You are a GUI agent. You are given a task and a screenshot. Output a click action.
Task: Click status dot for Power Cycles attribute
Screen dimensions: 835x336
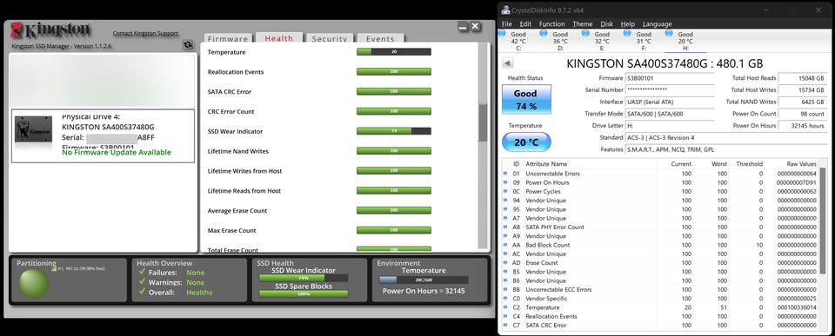point(505,191)
